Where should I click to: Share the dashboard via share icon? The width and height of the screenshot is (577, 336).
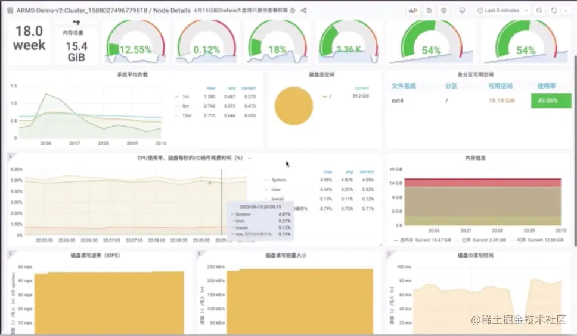pyautogui.click(x=303, y=10)
